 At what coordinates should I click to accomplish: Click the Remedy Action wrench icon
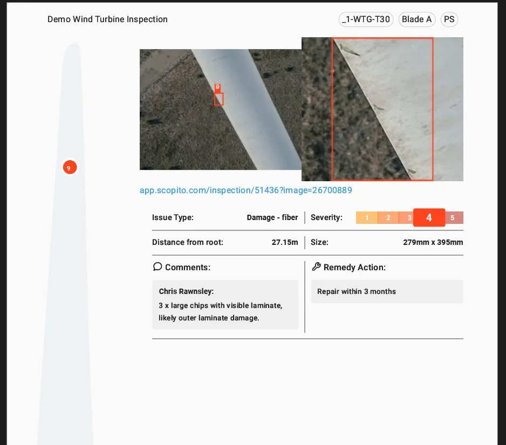point(316,266)
